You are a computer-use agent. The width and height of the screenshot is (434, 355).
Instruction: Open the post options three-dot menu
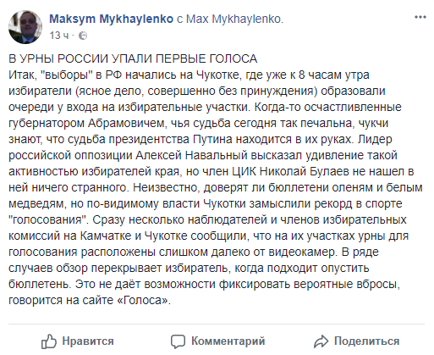[420, 17]
